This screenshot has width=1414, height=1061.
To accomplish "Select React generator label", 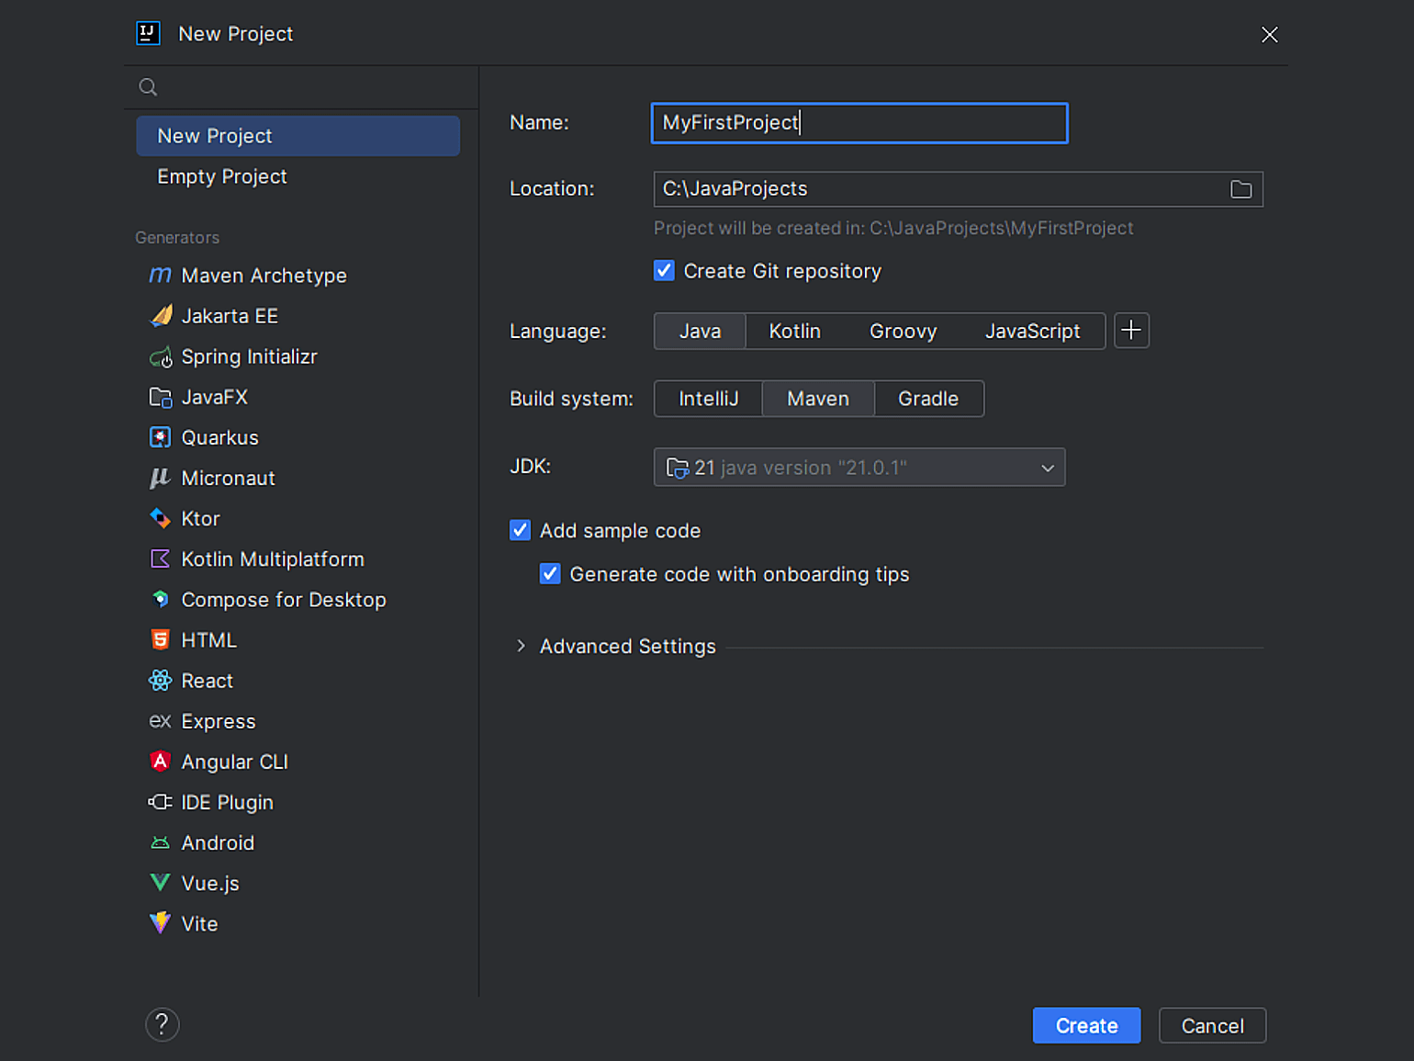I will pos(208,681).
